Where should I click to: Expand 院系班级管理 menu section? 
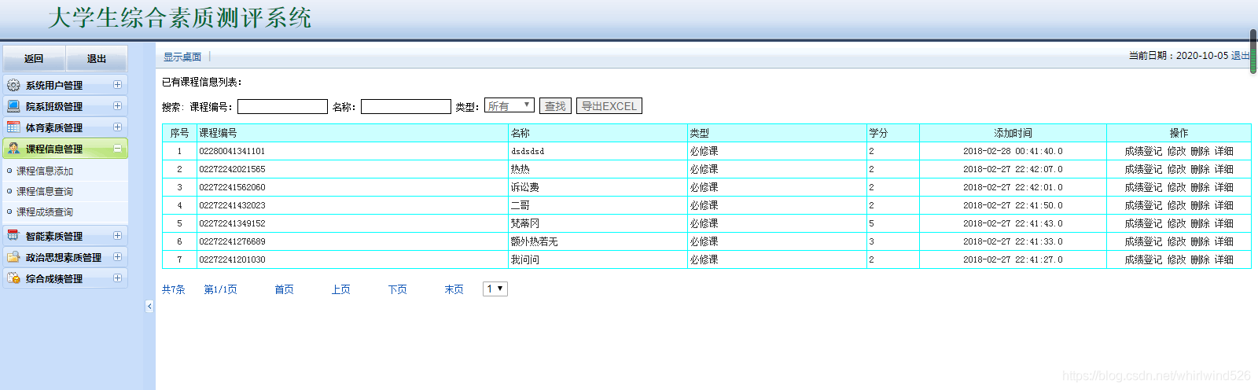[118, 106]
